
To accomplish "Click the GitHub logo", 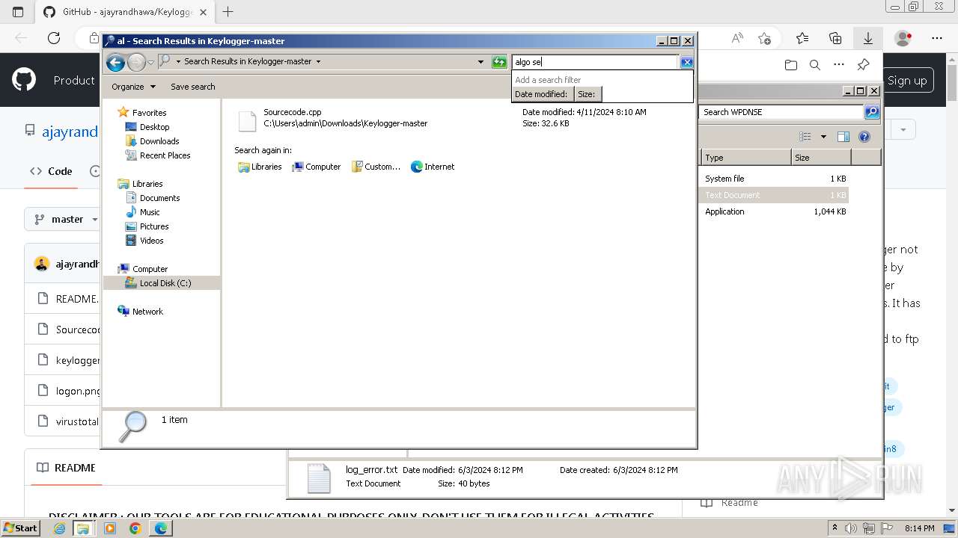I will click(24, 80).
